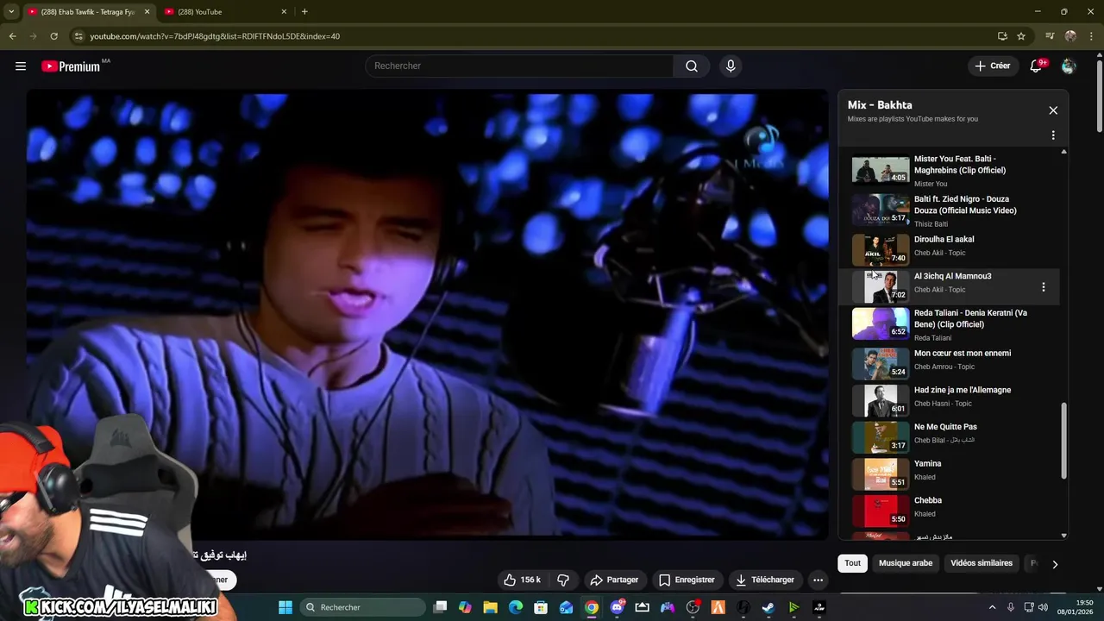Open a new browser tab

point(304,12)
